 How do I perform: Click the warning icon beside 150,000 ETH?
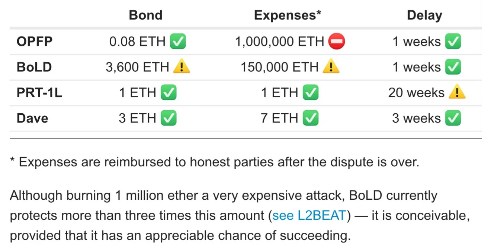331,67
